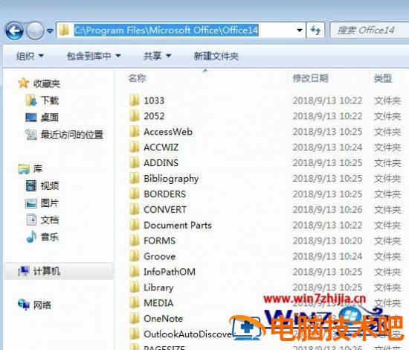Click the 文档 document icon

click(31, 220)
